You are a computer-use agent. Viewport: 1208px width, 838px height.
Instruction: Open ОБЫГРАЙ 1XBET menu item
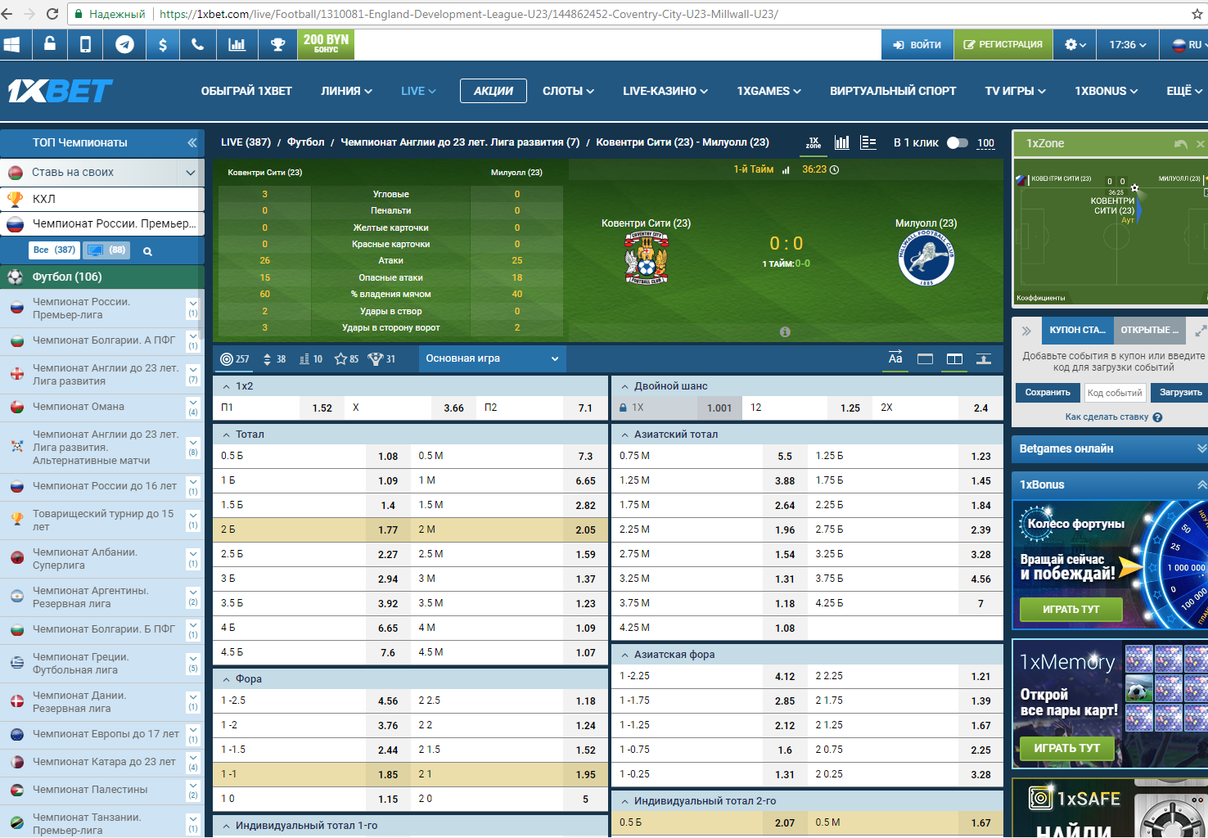click(246, 91)
